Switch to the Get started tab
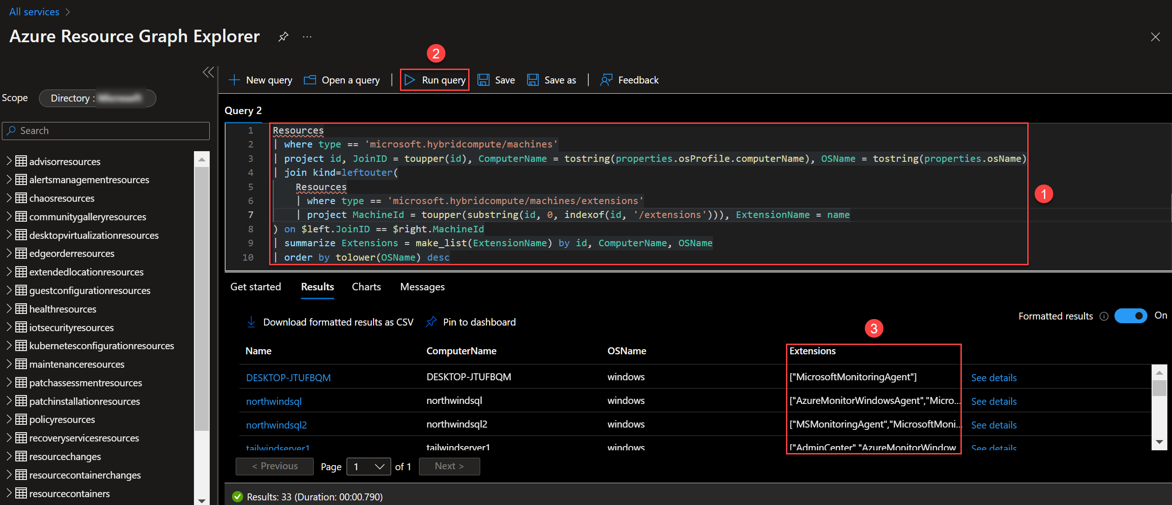This screenshot has height=505, width=1172. click(x=256, y=287)
